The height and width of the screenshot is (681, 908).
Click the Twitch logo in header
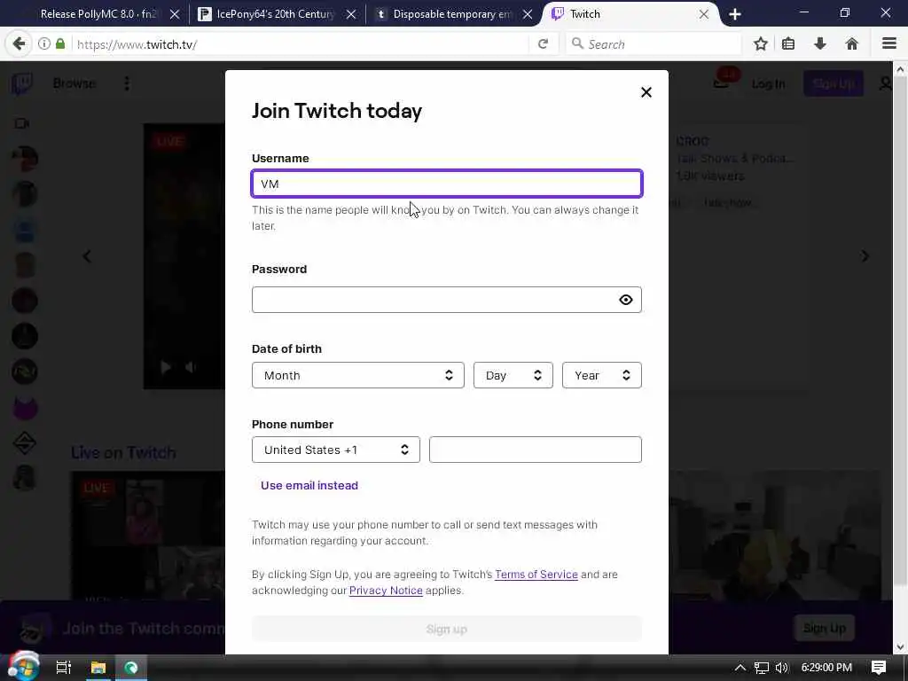pos(22,84)
